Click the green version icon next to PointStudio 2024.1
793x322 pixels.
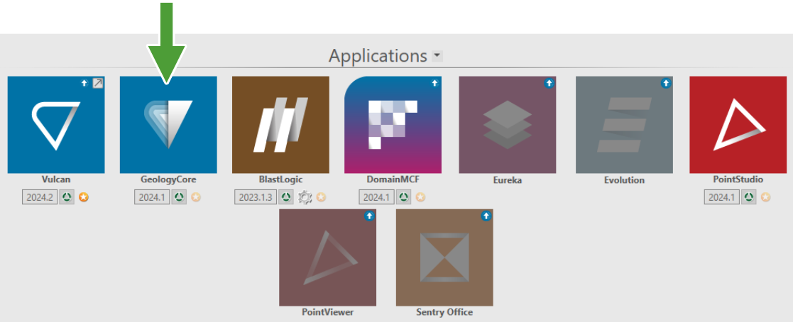(749, 197)
